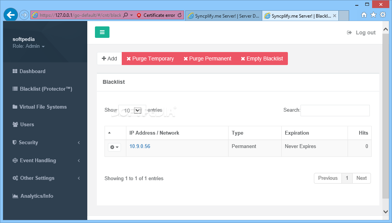Screen dimensions: 392x223
Task: Sort by Type column header
Action: 255,133
